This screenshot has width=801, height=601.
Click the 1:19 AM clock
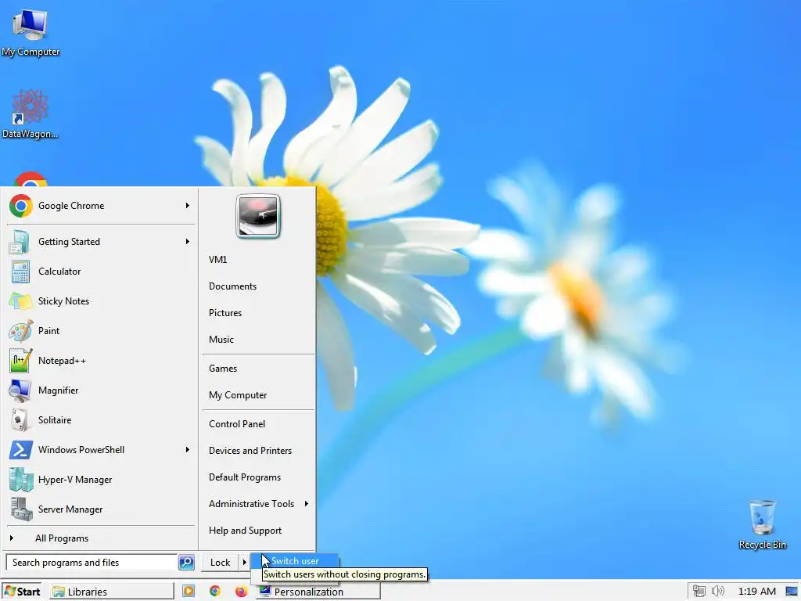[756, 592]
